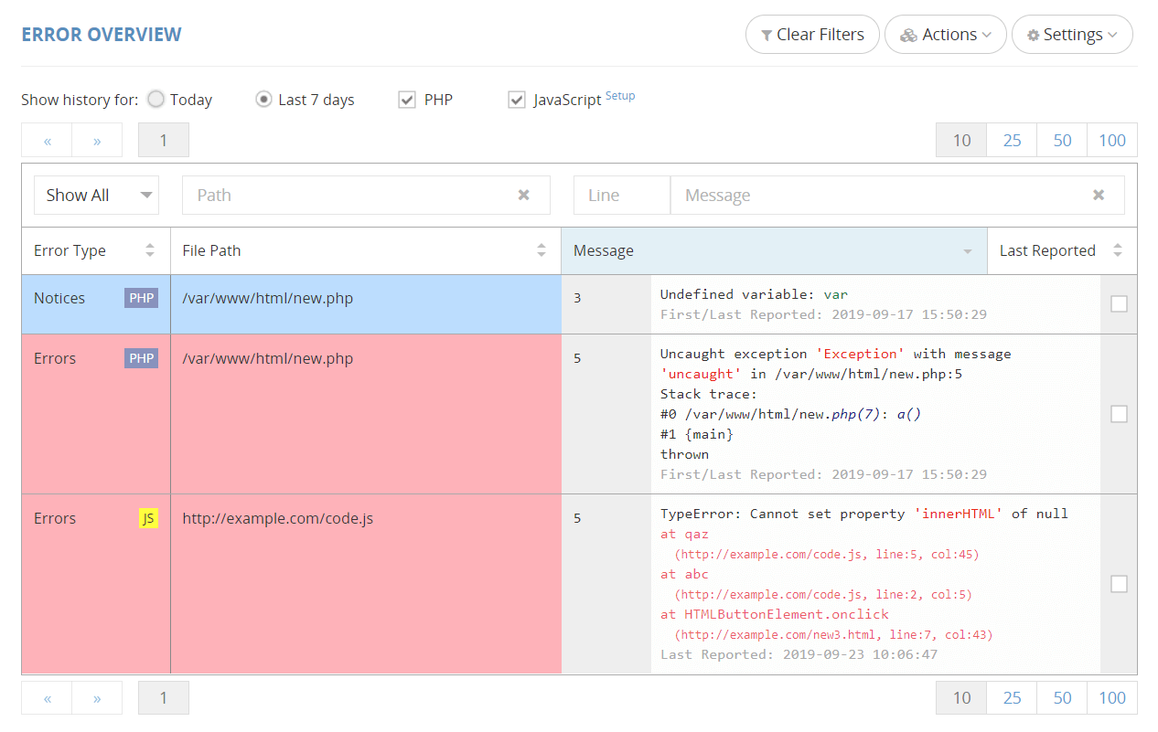The image size is (1158, 732).
Task: Select the Today radio button
Action: (155, 99)
